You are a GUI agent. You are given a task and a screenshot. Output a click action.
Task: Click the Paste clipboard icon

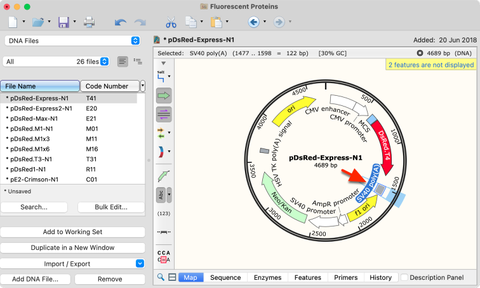point(216,22)
